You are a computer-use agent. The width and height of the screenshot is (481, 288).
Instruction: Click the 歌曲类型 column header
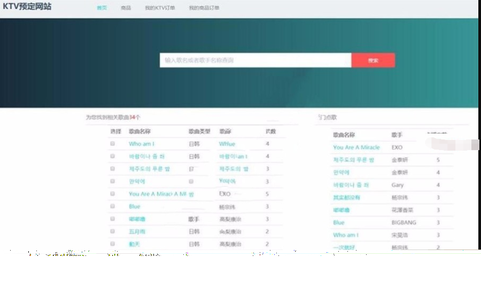pyautogui.click(x=199, y=131)
